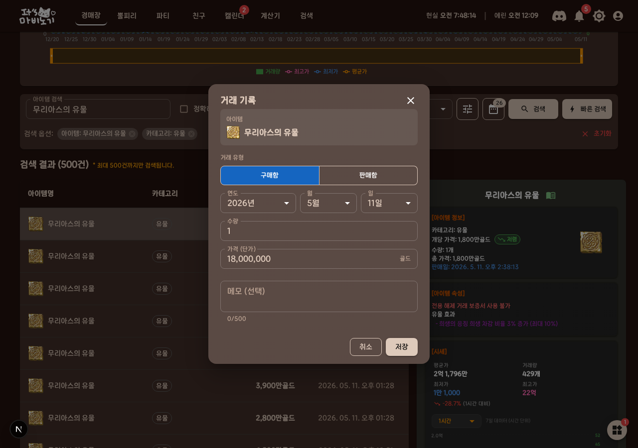
Task: Click the 저렴 price badge
Action: [x=507, y=239]
